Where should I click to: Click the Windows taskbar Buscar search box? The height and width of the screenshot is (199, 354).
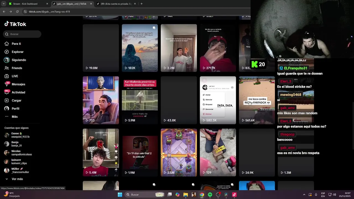(x=145, y=195)
